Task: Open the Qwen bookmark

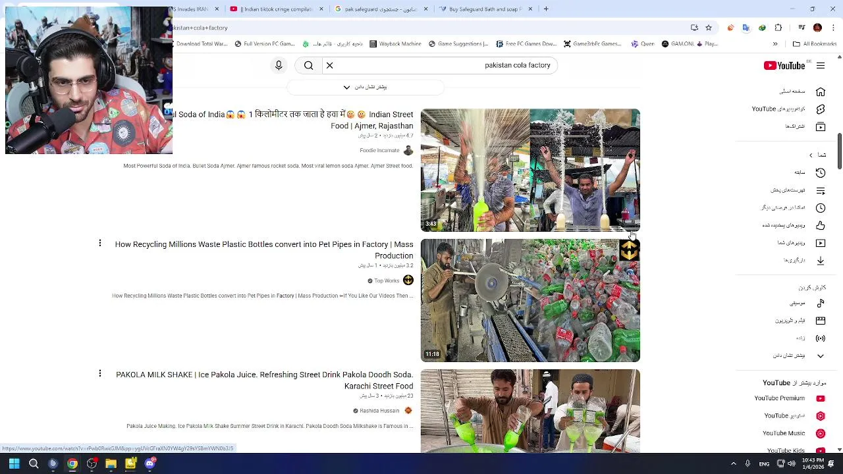Action: tap(643, 44)
